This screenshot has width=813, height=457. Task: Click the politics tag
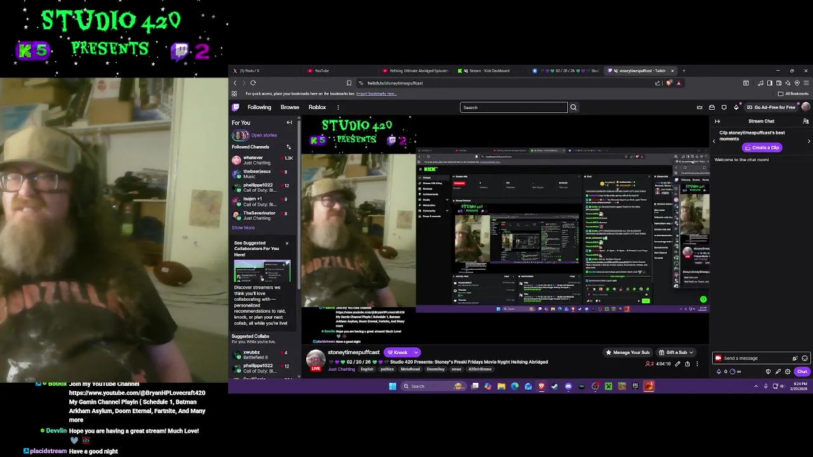click(387, 369)
